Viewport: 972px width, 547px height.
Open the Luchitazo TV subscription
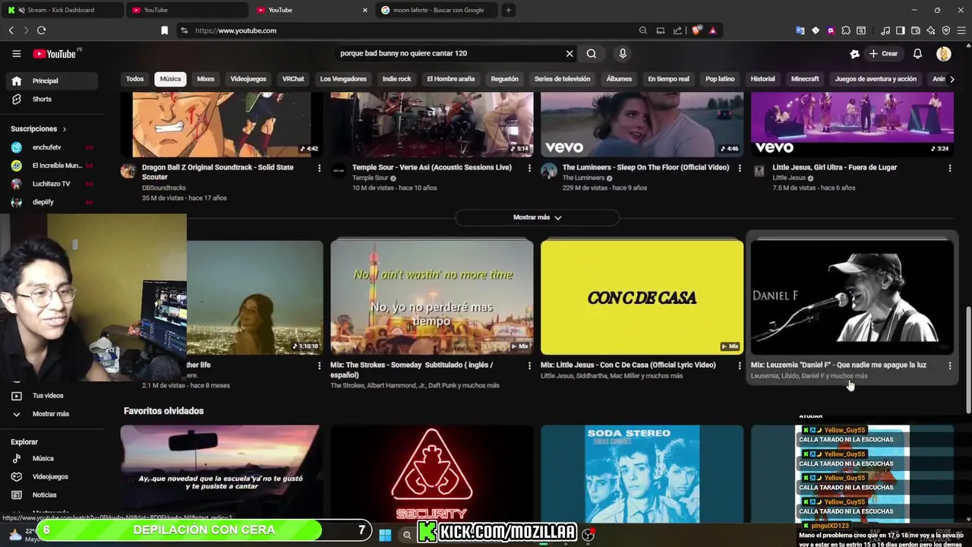point(50,184)
